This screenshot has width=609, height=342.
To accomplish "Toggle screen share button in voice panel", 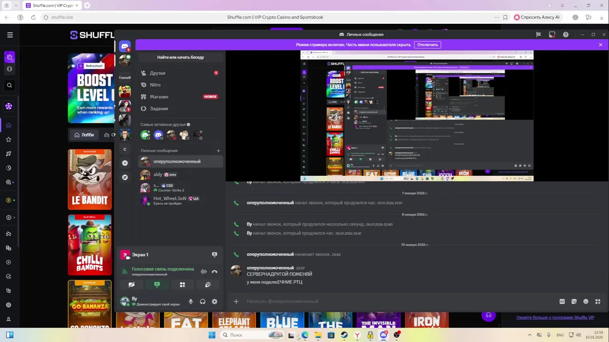I will (157, 285).
